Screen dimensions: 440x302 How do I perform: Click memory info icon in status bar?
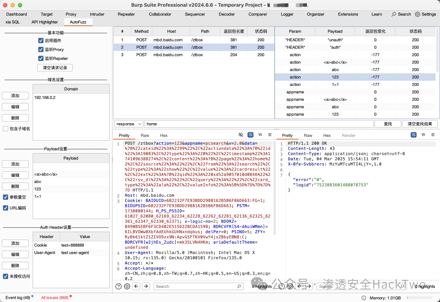tap(364, 298)
